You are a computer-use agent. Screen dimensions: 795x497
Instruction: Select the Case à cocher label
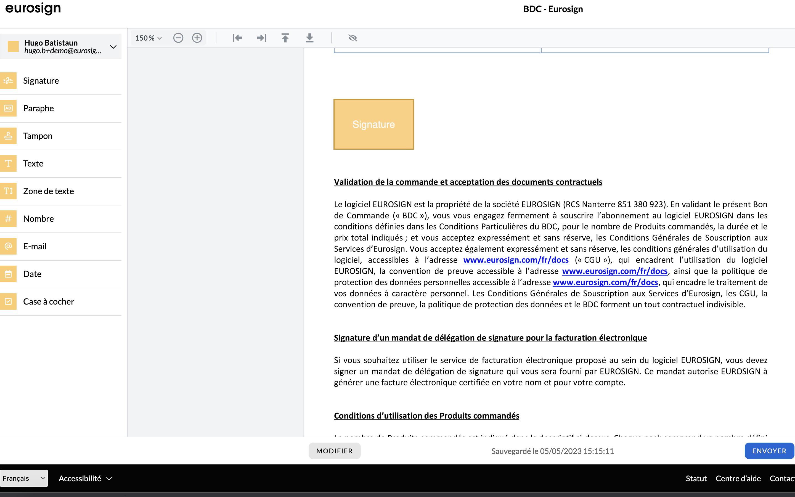tap(49, 302)
